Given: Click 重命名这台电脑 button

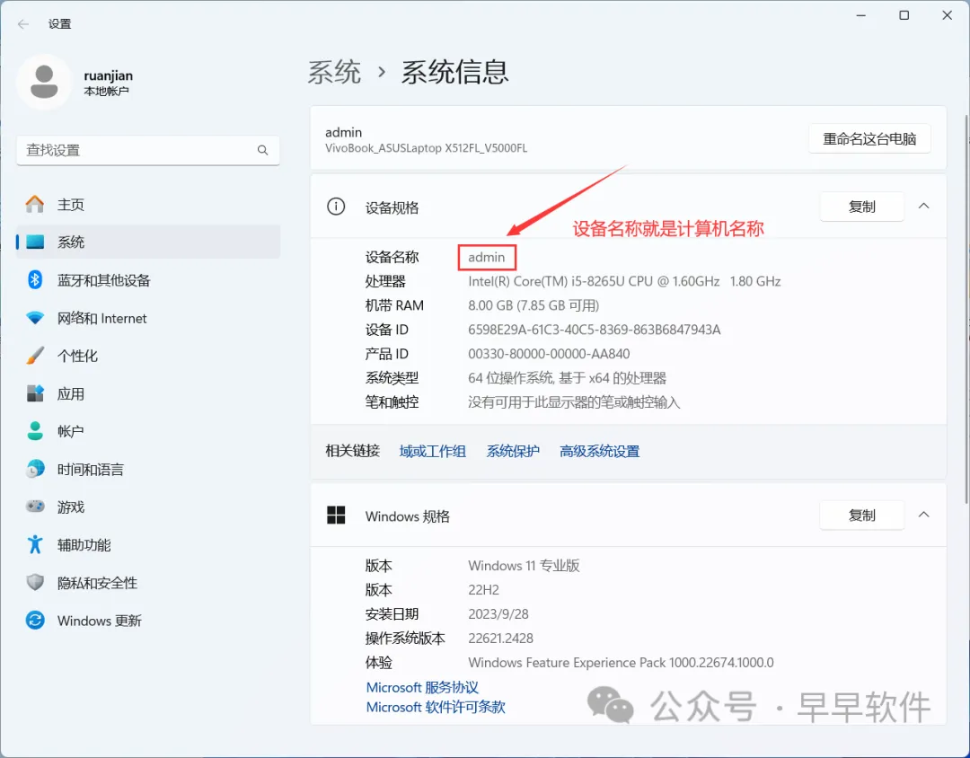Looking at the screenshot, I should click(x=869, y=138).
